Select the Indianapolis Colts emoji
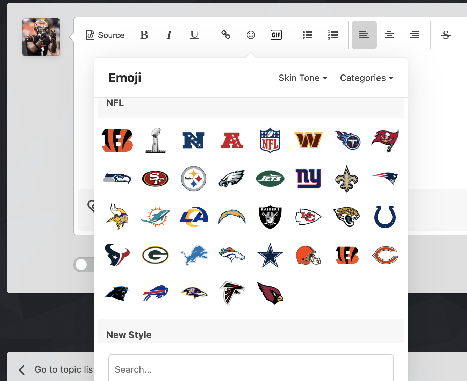Screen dimensions: 467x381 385,217
